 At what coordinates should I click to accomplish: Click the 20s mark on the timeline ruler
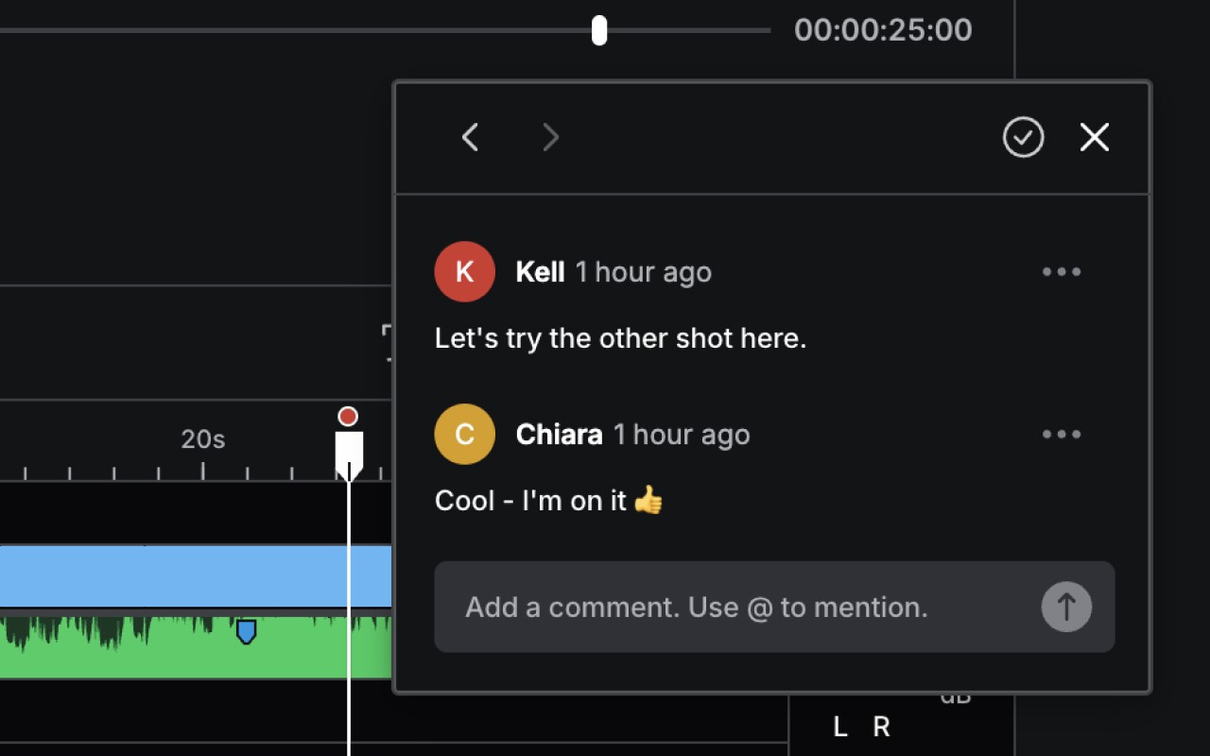click(x=201, y=438)
